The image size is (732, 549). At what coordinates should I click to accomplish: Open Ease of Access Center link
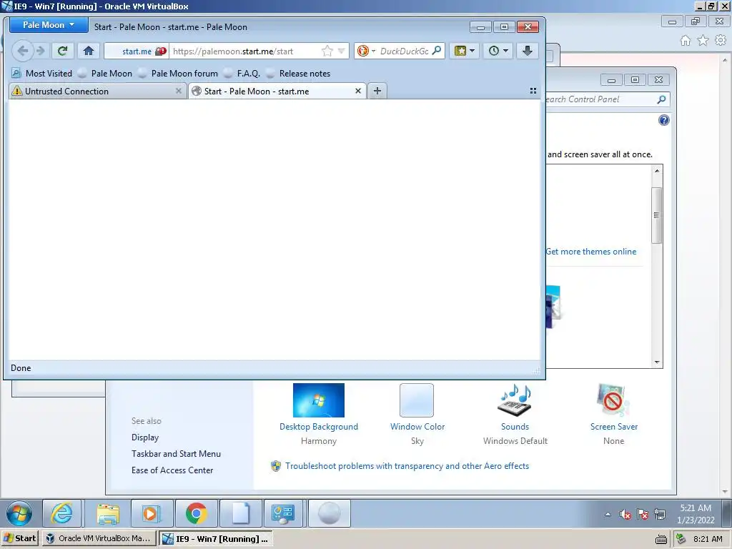pos(172,470)
